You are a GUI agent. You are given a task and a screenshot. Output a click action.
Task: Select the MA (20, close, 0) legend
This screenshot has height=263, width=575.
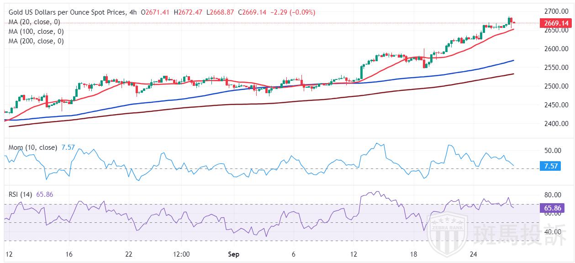coord(34,22)
